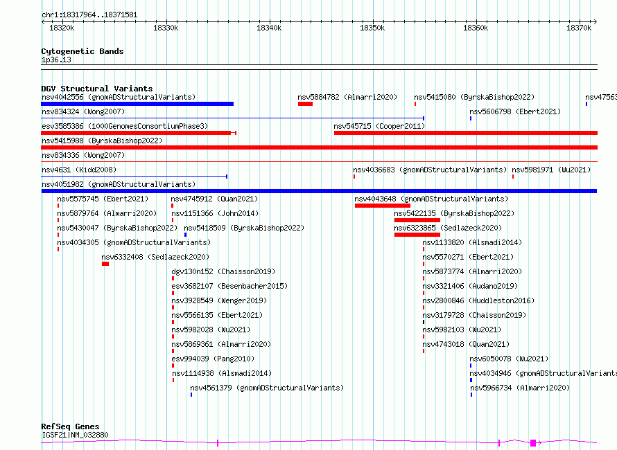This screenshot has height=450, width=617.
Task: Click the 18350k ruler tick label
Action: point(372,28)
